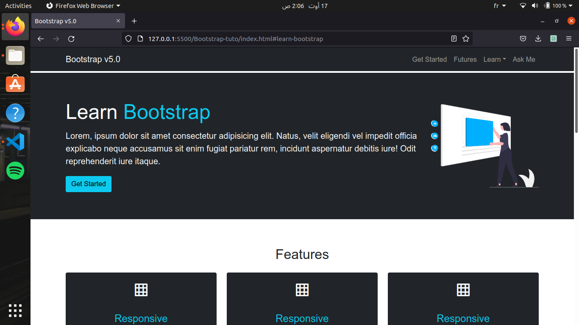
Task: Select the Bootstrap v5.0 browser tab
Action: pos(78,21)
